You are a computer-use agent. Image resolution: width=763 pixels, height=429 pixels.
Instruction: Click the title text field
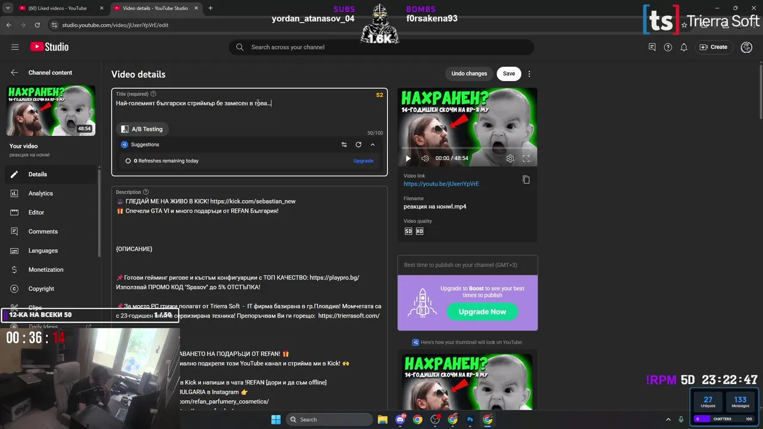click(249, 103)
